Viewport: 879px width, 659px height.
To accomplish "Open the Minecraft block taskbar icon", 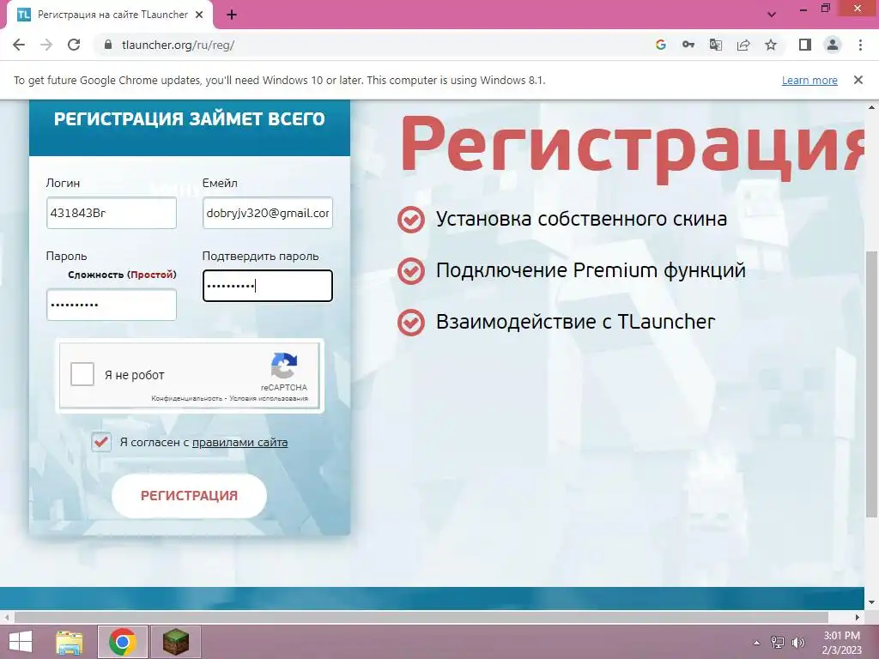I will [176, 642].
